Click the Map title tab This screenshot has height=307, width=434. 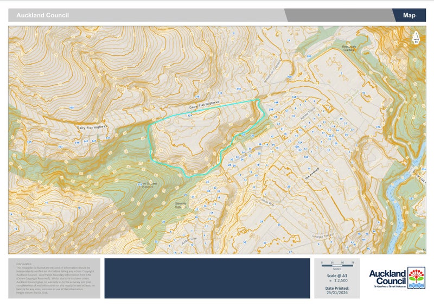tap(409, 15)
